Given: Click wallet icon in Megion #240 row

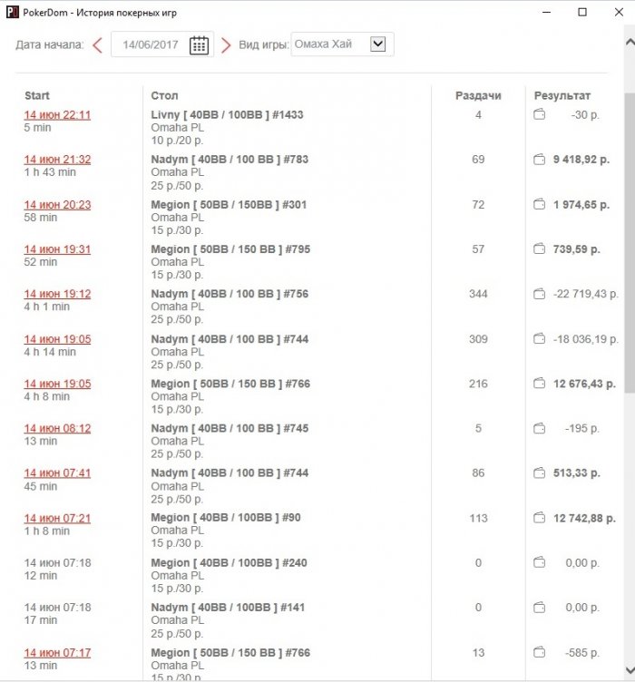Looking at the screenshot, I should [x=540, y=563].
